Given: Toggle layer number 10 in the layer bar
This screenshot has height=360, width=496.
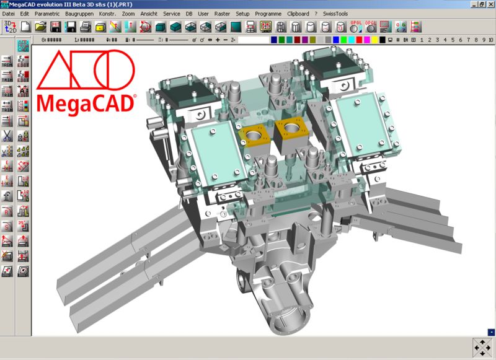Looking at the screenshot, I should tap(490, 40).
